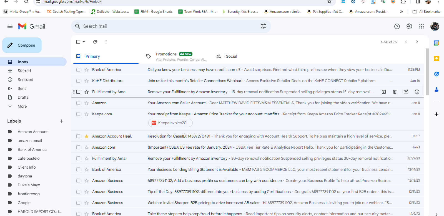Open the Inbox folder
The width and height of the screenshot is (444, 216).
(33, 62)
